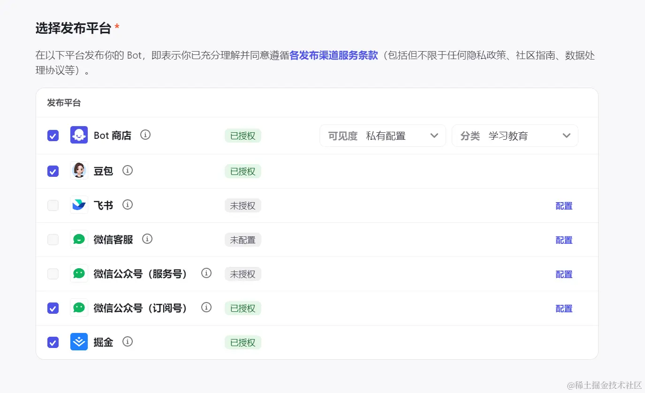645x393 pixels.
Task: Click the 豆包 label text
Action: click(104, 171)
